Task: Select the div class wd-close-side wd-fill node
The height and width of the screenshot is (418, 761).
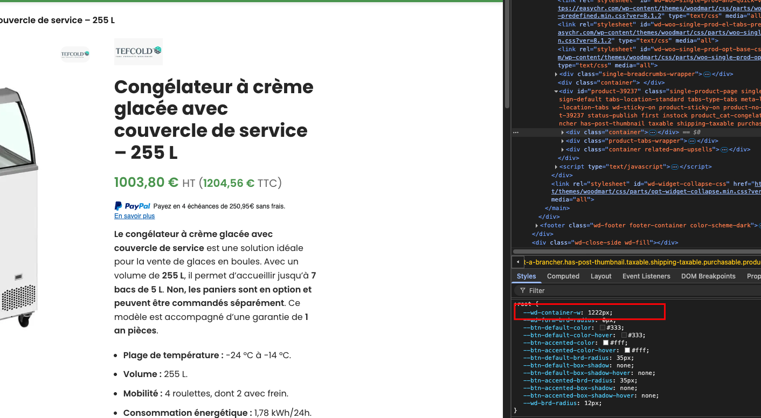Action: click(605, 243)
